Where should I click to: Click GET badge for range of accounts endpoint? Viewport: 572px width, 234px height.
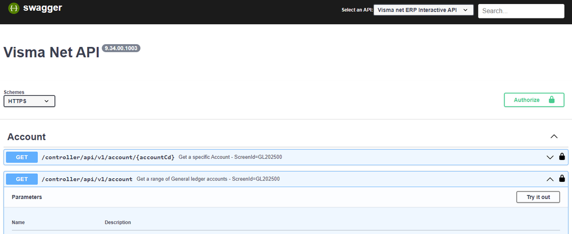tap(22, 180)
